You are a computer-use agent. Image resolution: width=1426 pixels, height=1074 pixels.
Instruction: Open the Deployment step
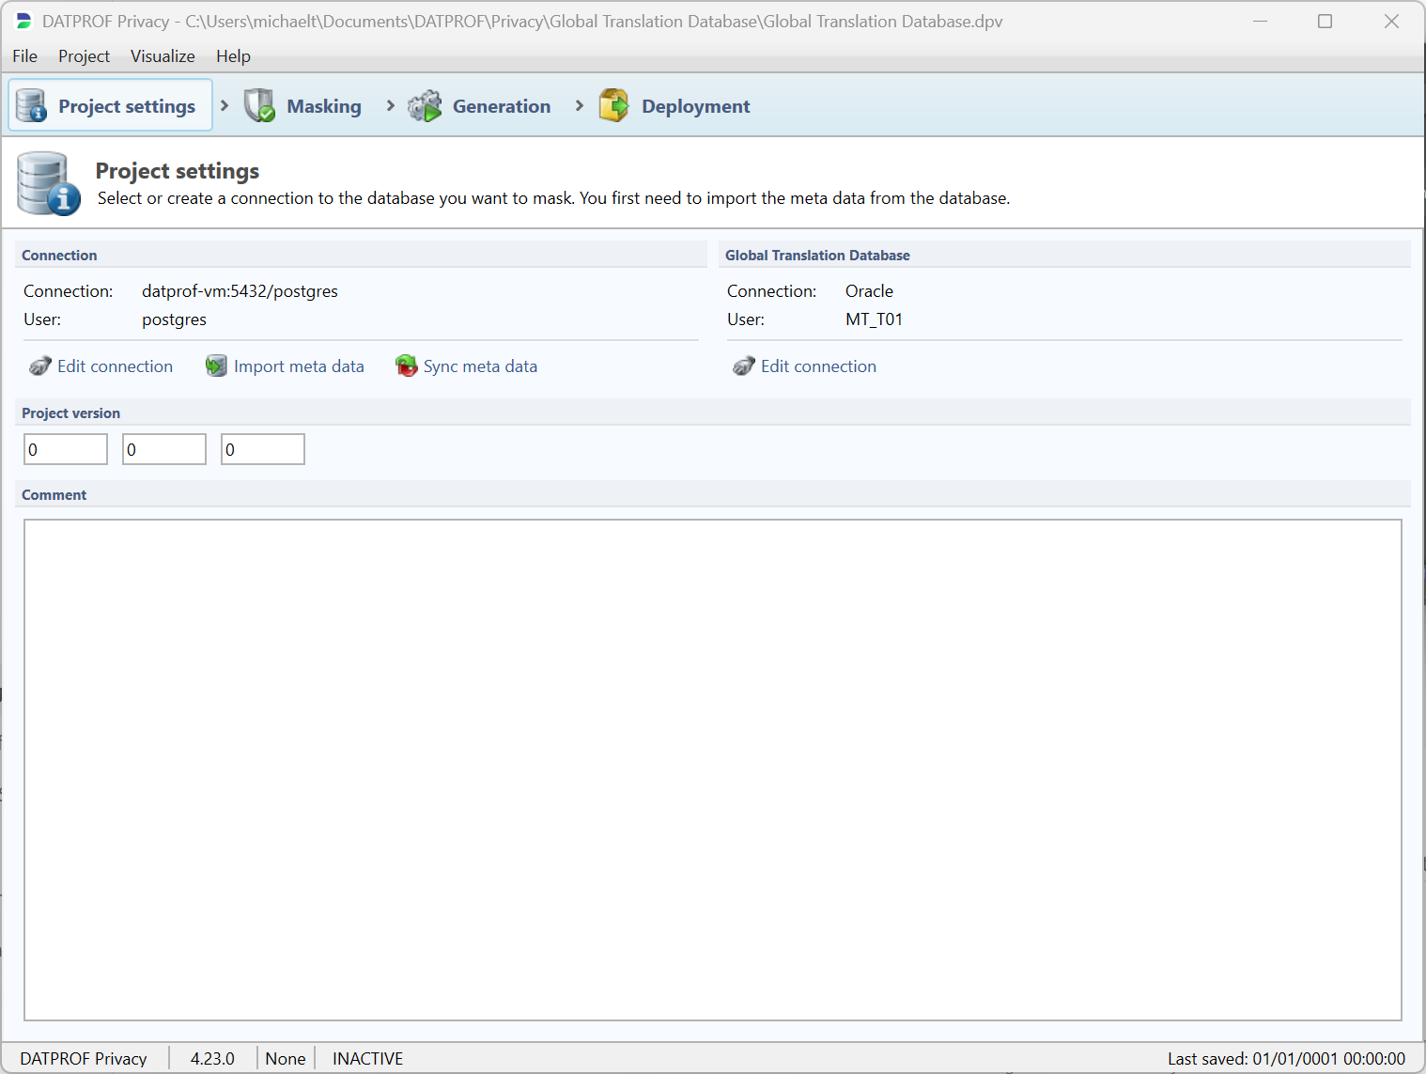pos(674,106)
